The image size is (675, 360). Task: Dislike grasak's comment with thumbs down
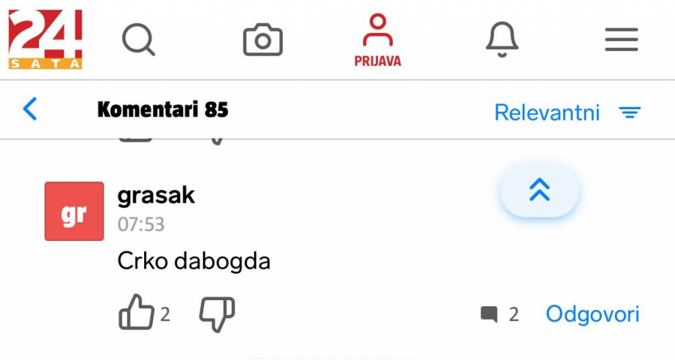coord(217,314)
